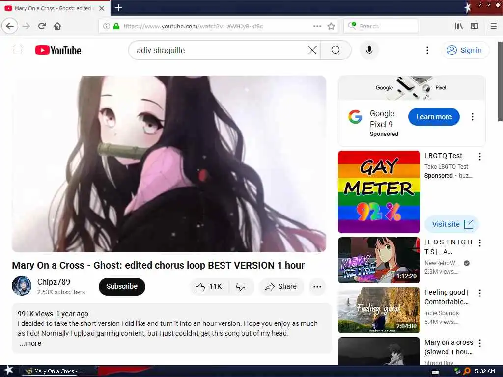
Task: Open YouTube guide hamburger menu
Action: coord(18,50)
